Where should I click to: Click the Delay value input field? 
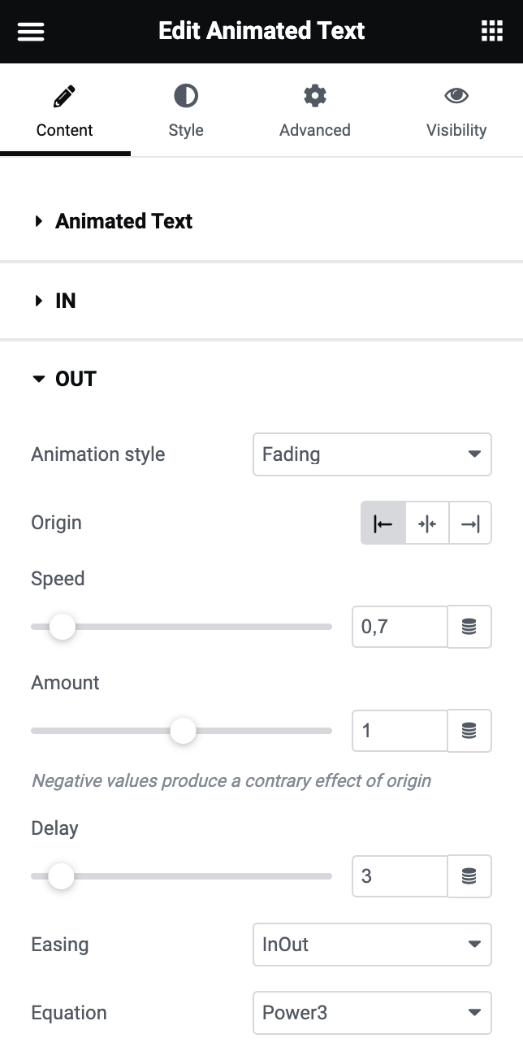pos(400,876)
